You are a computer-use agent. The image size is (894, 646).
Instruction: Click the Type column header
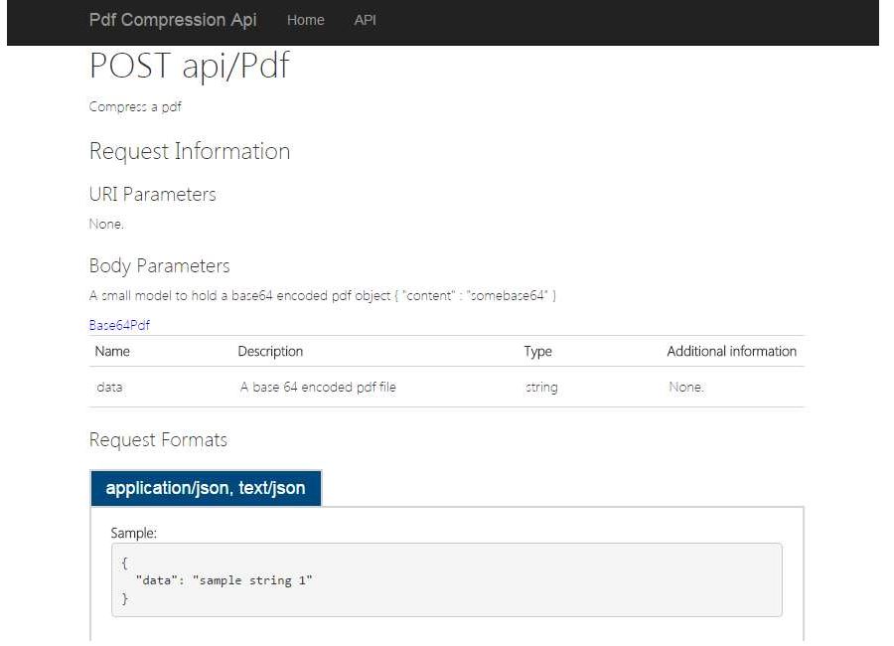coord(537,351)
